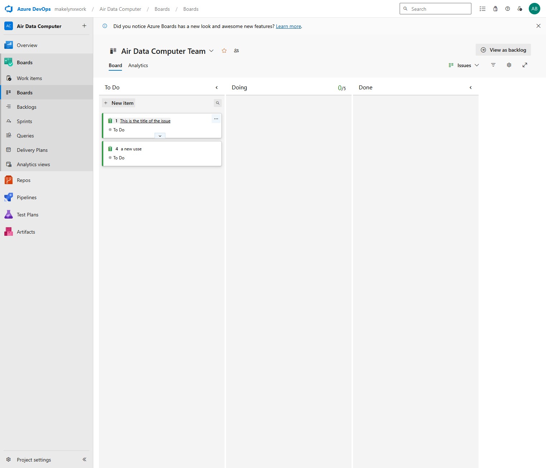Search the To Do column with magnifier
546x468 pixels.
[218, 103]
